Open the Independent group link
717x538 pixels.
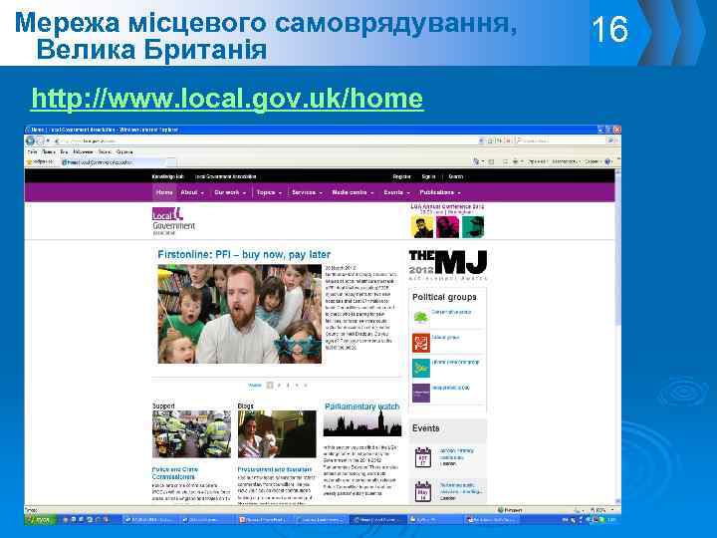pos(451,388)
